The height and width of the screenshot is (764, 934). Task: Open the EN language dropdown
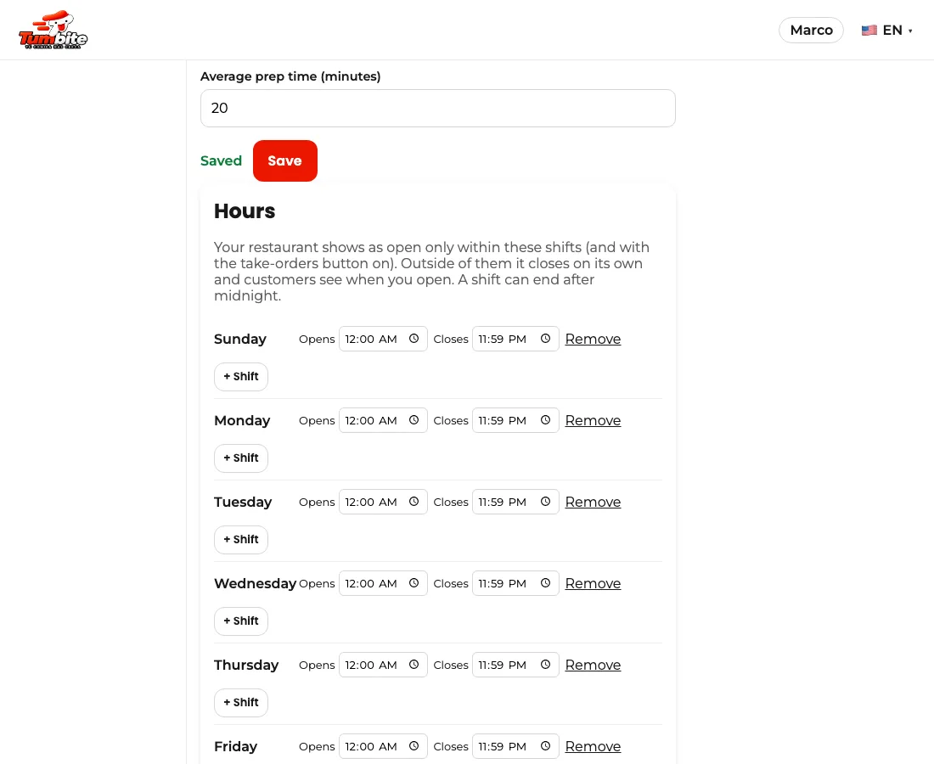coord(887,31)
